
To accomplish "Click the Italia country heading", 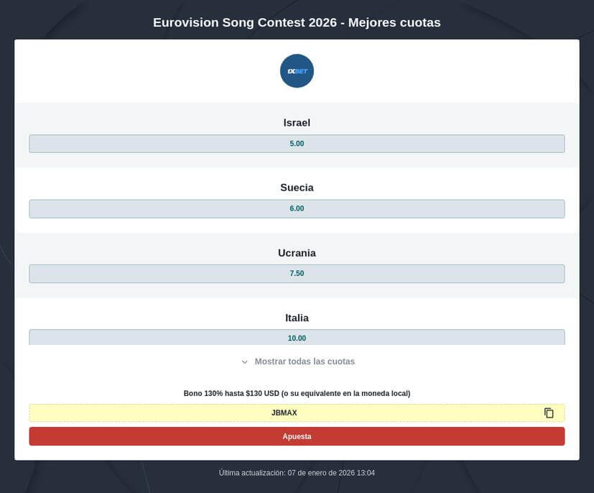I will [x=297, y=317].
